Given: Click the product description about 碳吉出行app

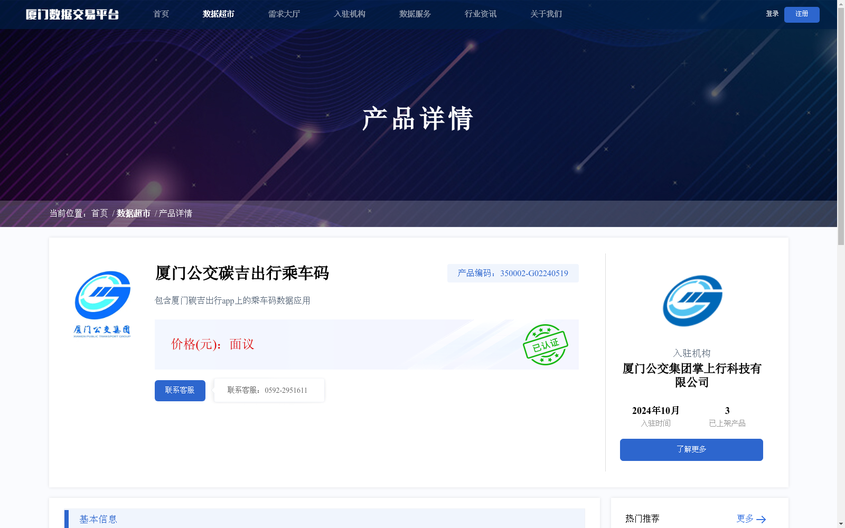Looking at the screenshot, I should click(232, 300).
